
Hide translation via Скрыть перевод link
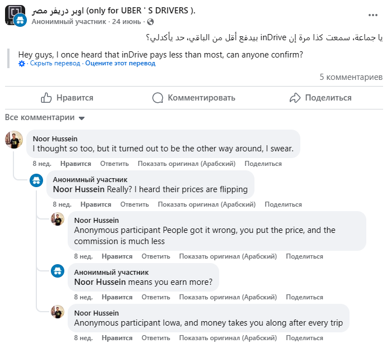click(x=55, y=63)
